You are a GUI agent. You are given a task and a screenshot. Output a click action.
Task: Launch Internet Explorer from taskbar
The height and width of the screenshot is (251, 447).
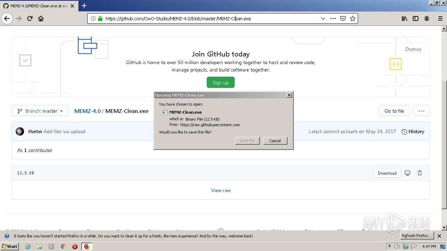tap(28, 246)
